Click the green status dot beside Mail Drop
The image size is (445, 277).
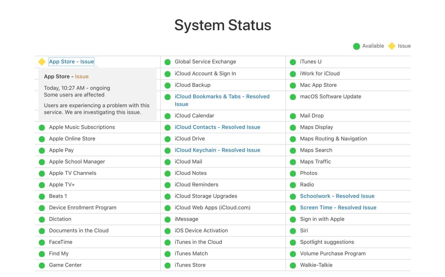pos(293,116)
